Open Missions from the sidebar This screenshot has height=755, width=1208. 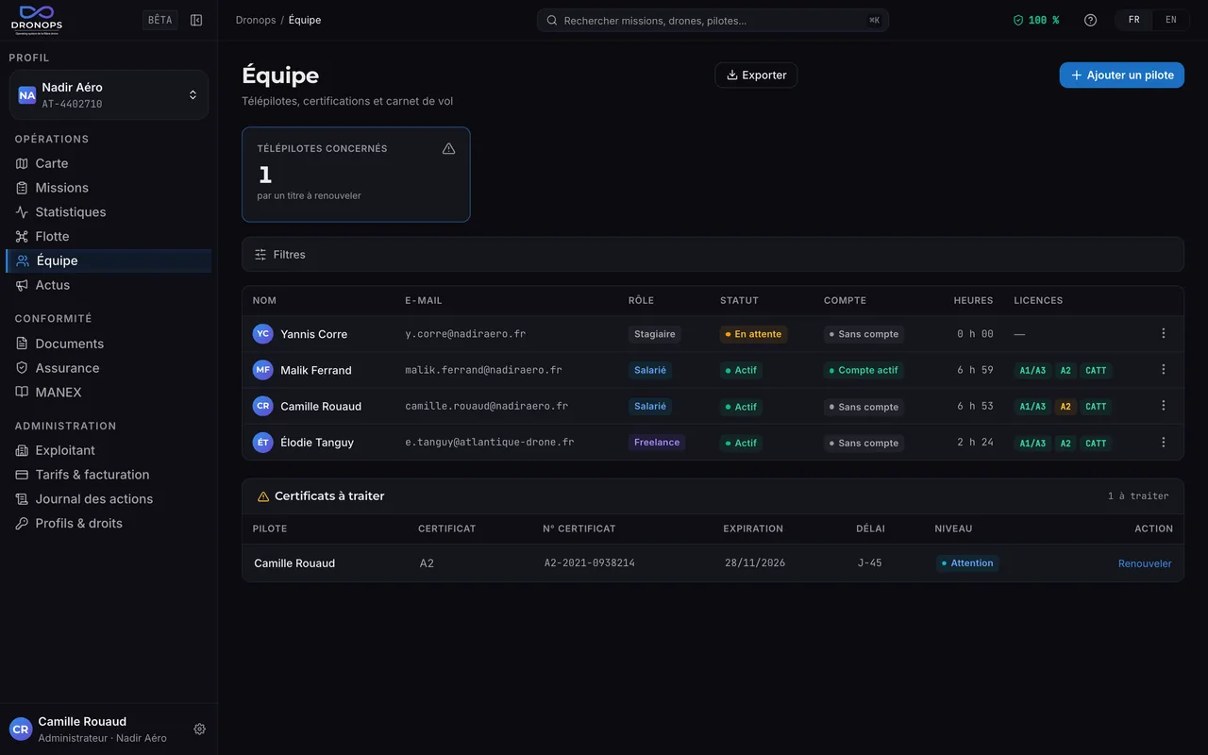(x=109, y=188)
